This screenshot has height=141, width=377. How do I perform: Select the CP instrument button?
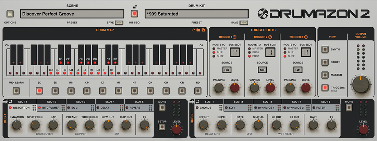click(87, 91)
